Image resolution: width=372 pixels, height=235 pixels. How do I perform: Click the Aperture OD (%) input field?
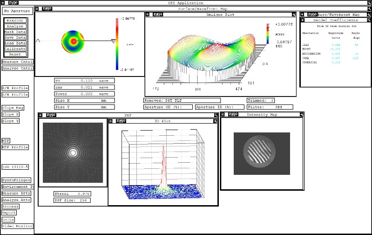coord(168,107)
